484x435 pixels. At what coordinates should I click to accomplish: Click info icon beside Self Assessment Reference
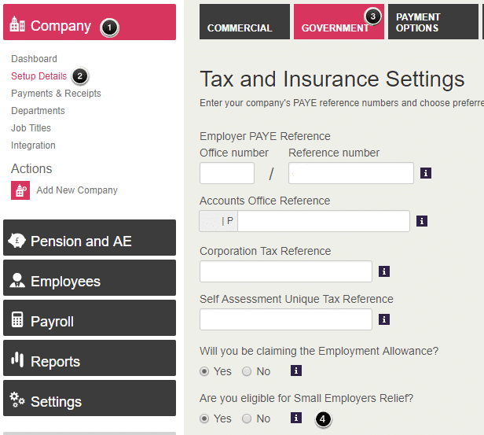coord(384,319)
